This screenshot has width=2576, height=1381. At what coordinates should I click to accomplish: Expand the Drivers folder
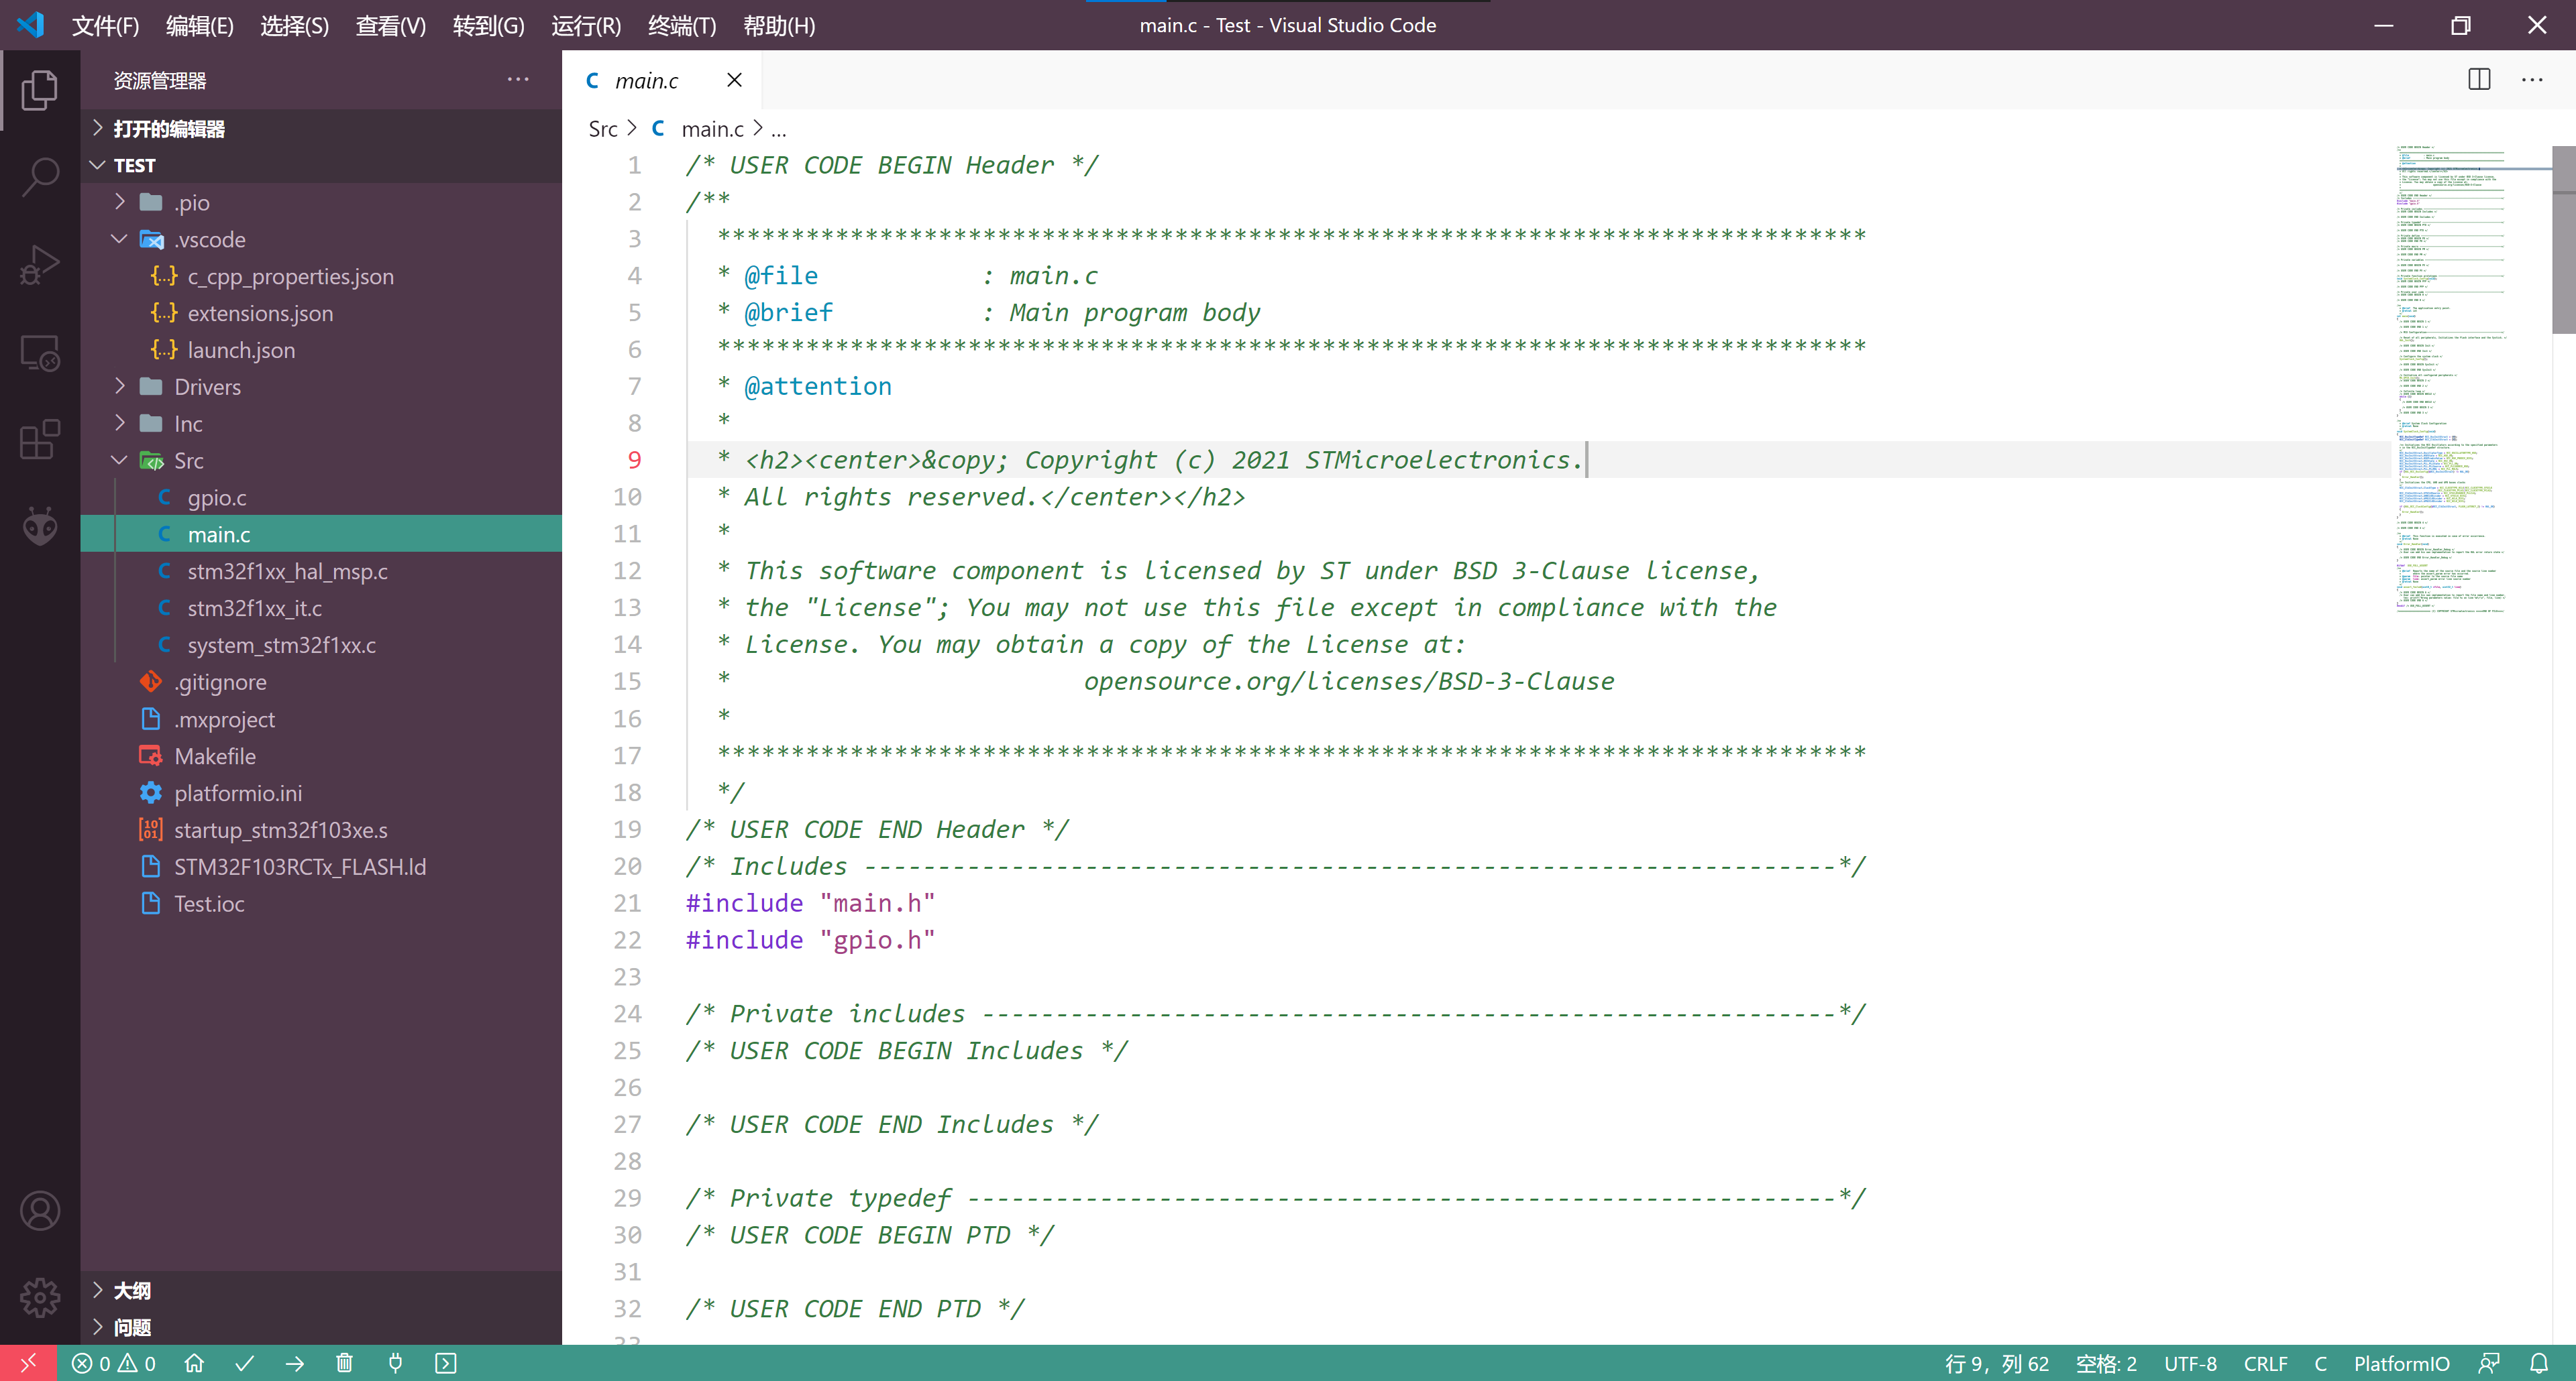point(207,387)
